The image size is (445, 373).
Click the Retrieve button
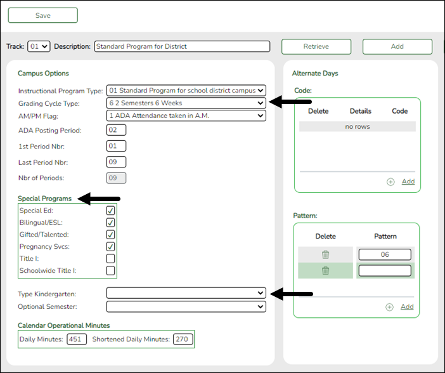pos(316,46)
